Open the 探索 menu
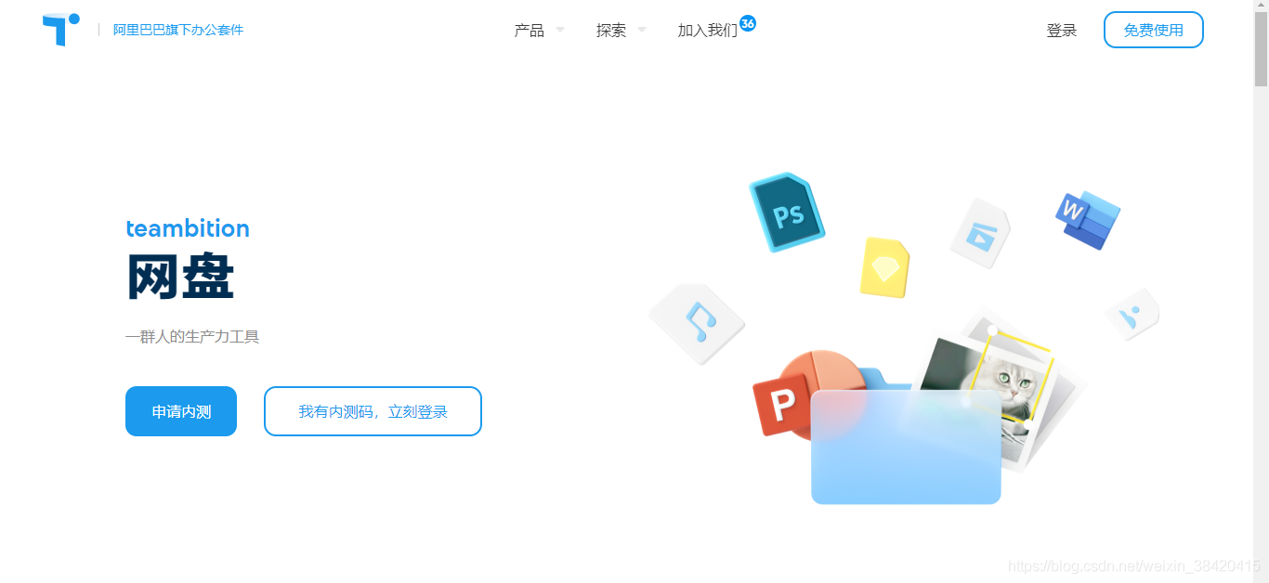1269x583 pixels. [x=611, y=30]
